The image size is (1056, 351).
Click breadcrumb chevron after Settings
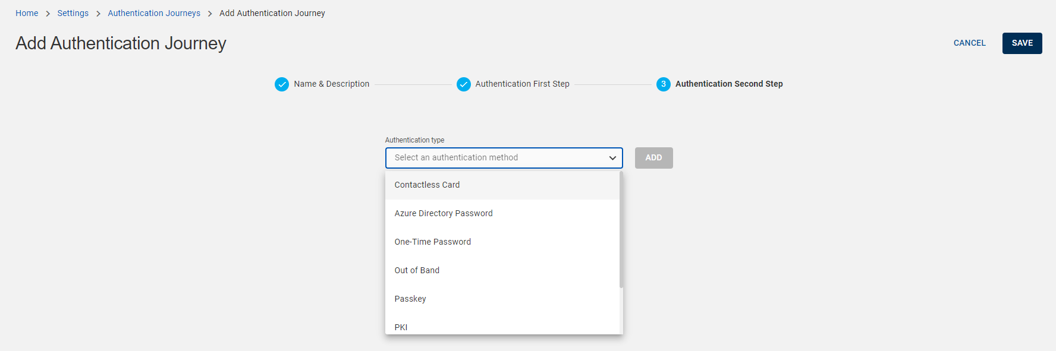tap(98, 14)
